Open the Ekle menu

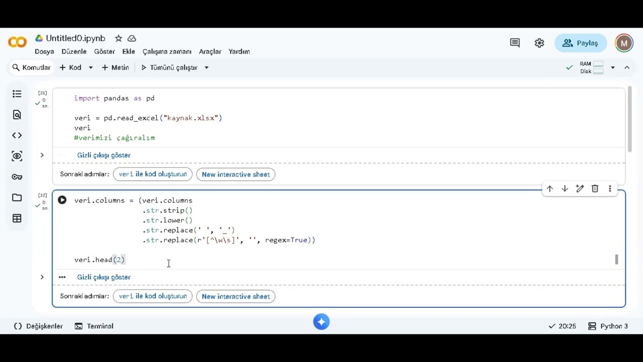129,51
